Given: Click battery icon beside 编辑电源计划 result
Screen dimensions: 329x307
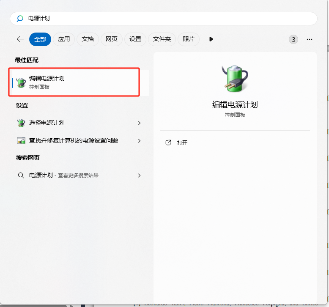Looking at the screenshot, I should coord(21,83).
